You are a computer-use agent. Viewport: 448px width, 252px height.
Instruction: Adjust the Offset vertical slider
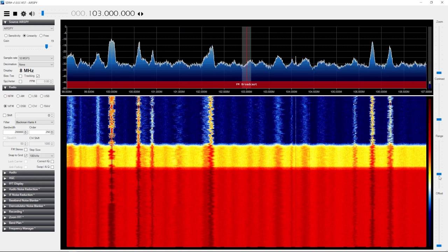coord(439,245)
